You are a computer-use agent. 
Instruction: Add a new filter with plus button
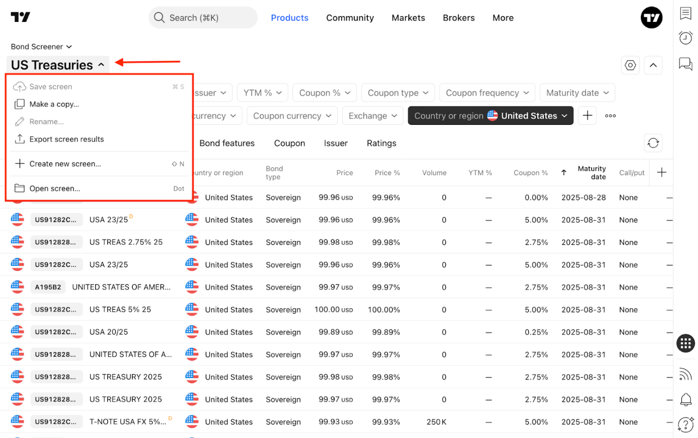(x=587, y=116)
